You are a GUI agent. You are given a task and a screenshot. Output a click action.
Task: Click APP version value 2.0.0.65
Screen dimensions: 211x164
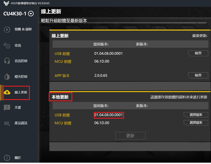tap(101, 75)
